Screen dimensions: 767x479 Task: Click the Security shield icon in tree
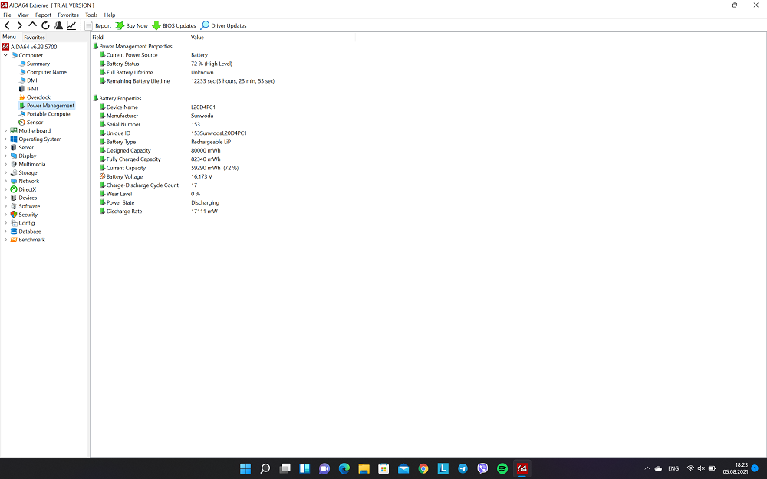(x=14, y=214)
